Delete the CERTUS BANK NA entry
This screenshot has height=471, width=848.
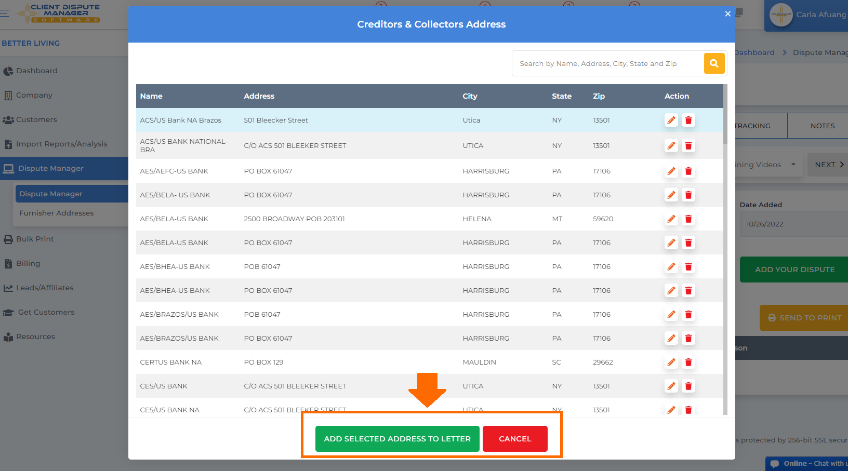688,362
